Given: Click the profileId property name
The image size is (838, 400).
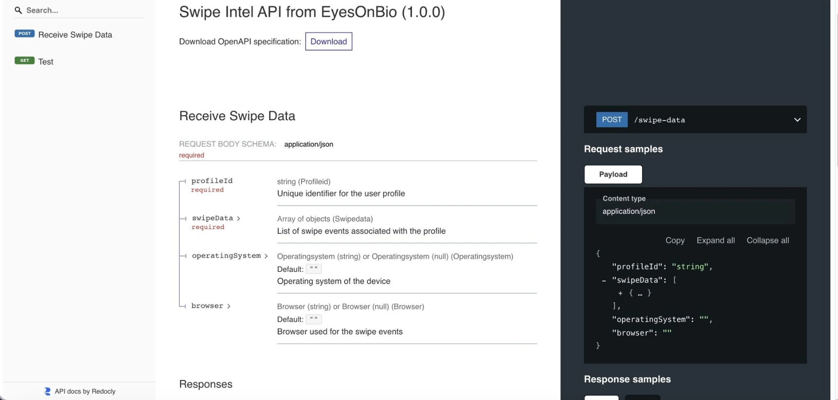Looking at the screenshot, I should pos(212,181).
